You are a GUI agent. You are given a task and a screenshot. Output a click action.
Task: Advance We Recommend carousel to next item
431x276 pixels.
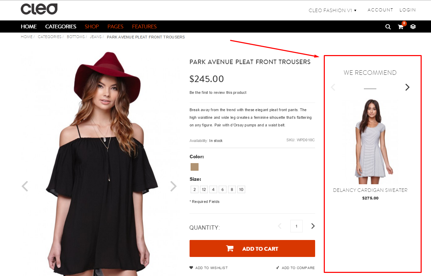pos(407,87)
